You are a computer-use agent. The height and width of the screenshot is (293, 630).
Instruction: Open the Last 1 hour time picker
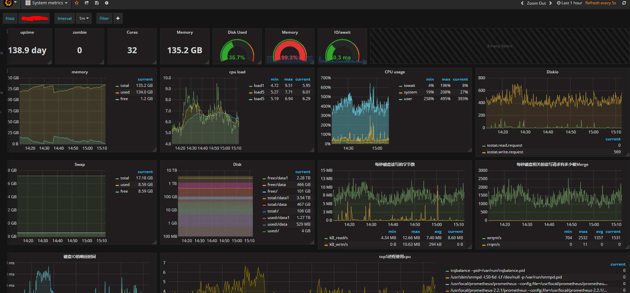tap(569, 3)
